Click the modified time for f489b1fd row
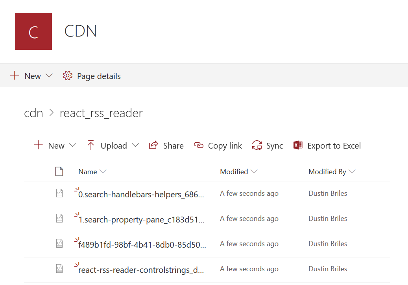The image size is (408, 285). (249, 244)
